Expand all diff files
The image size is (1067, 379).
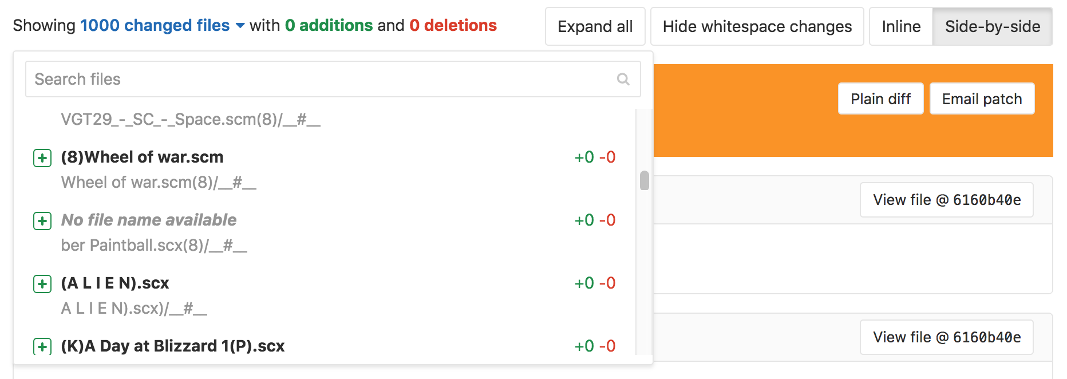pyautogui.click(x=595, y=26)
